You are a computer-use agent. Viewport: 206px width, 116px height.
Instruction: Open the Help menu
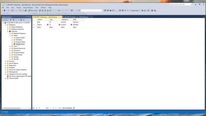click(50, 8)
